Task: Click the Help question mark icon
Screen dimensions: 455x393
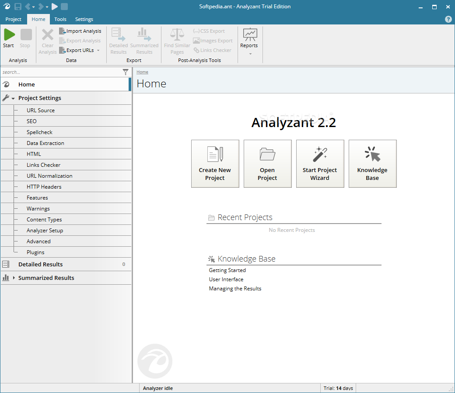Action: click(x=448, y=19)
